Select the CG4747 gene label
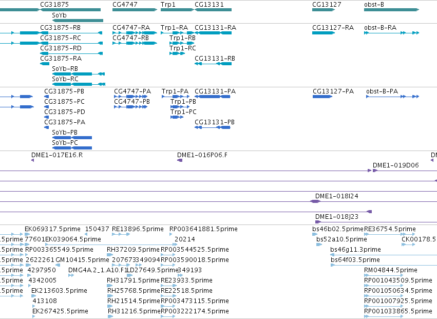 tap(125, 5)
